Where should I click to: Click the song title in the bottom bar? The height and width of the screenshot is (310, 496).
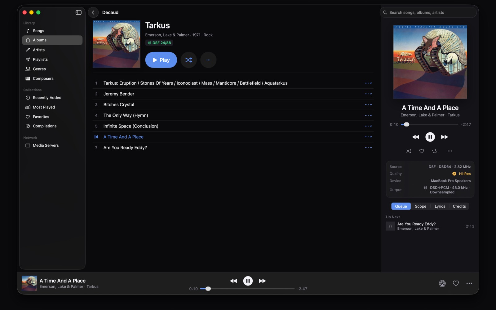pos(63,281)
